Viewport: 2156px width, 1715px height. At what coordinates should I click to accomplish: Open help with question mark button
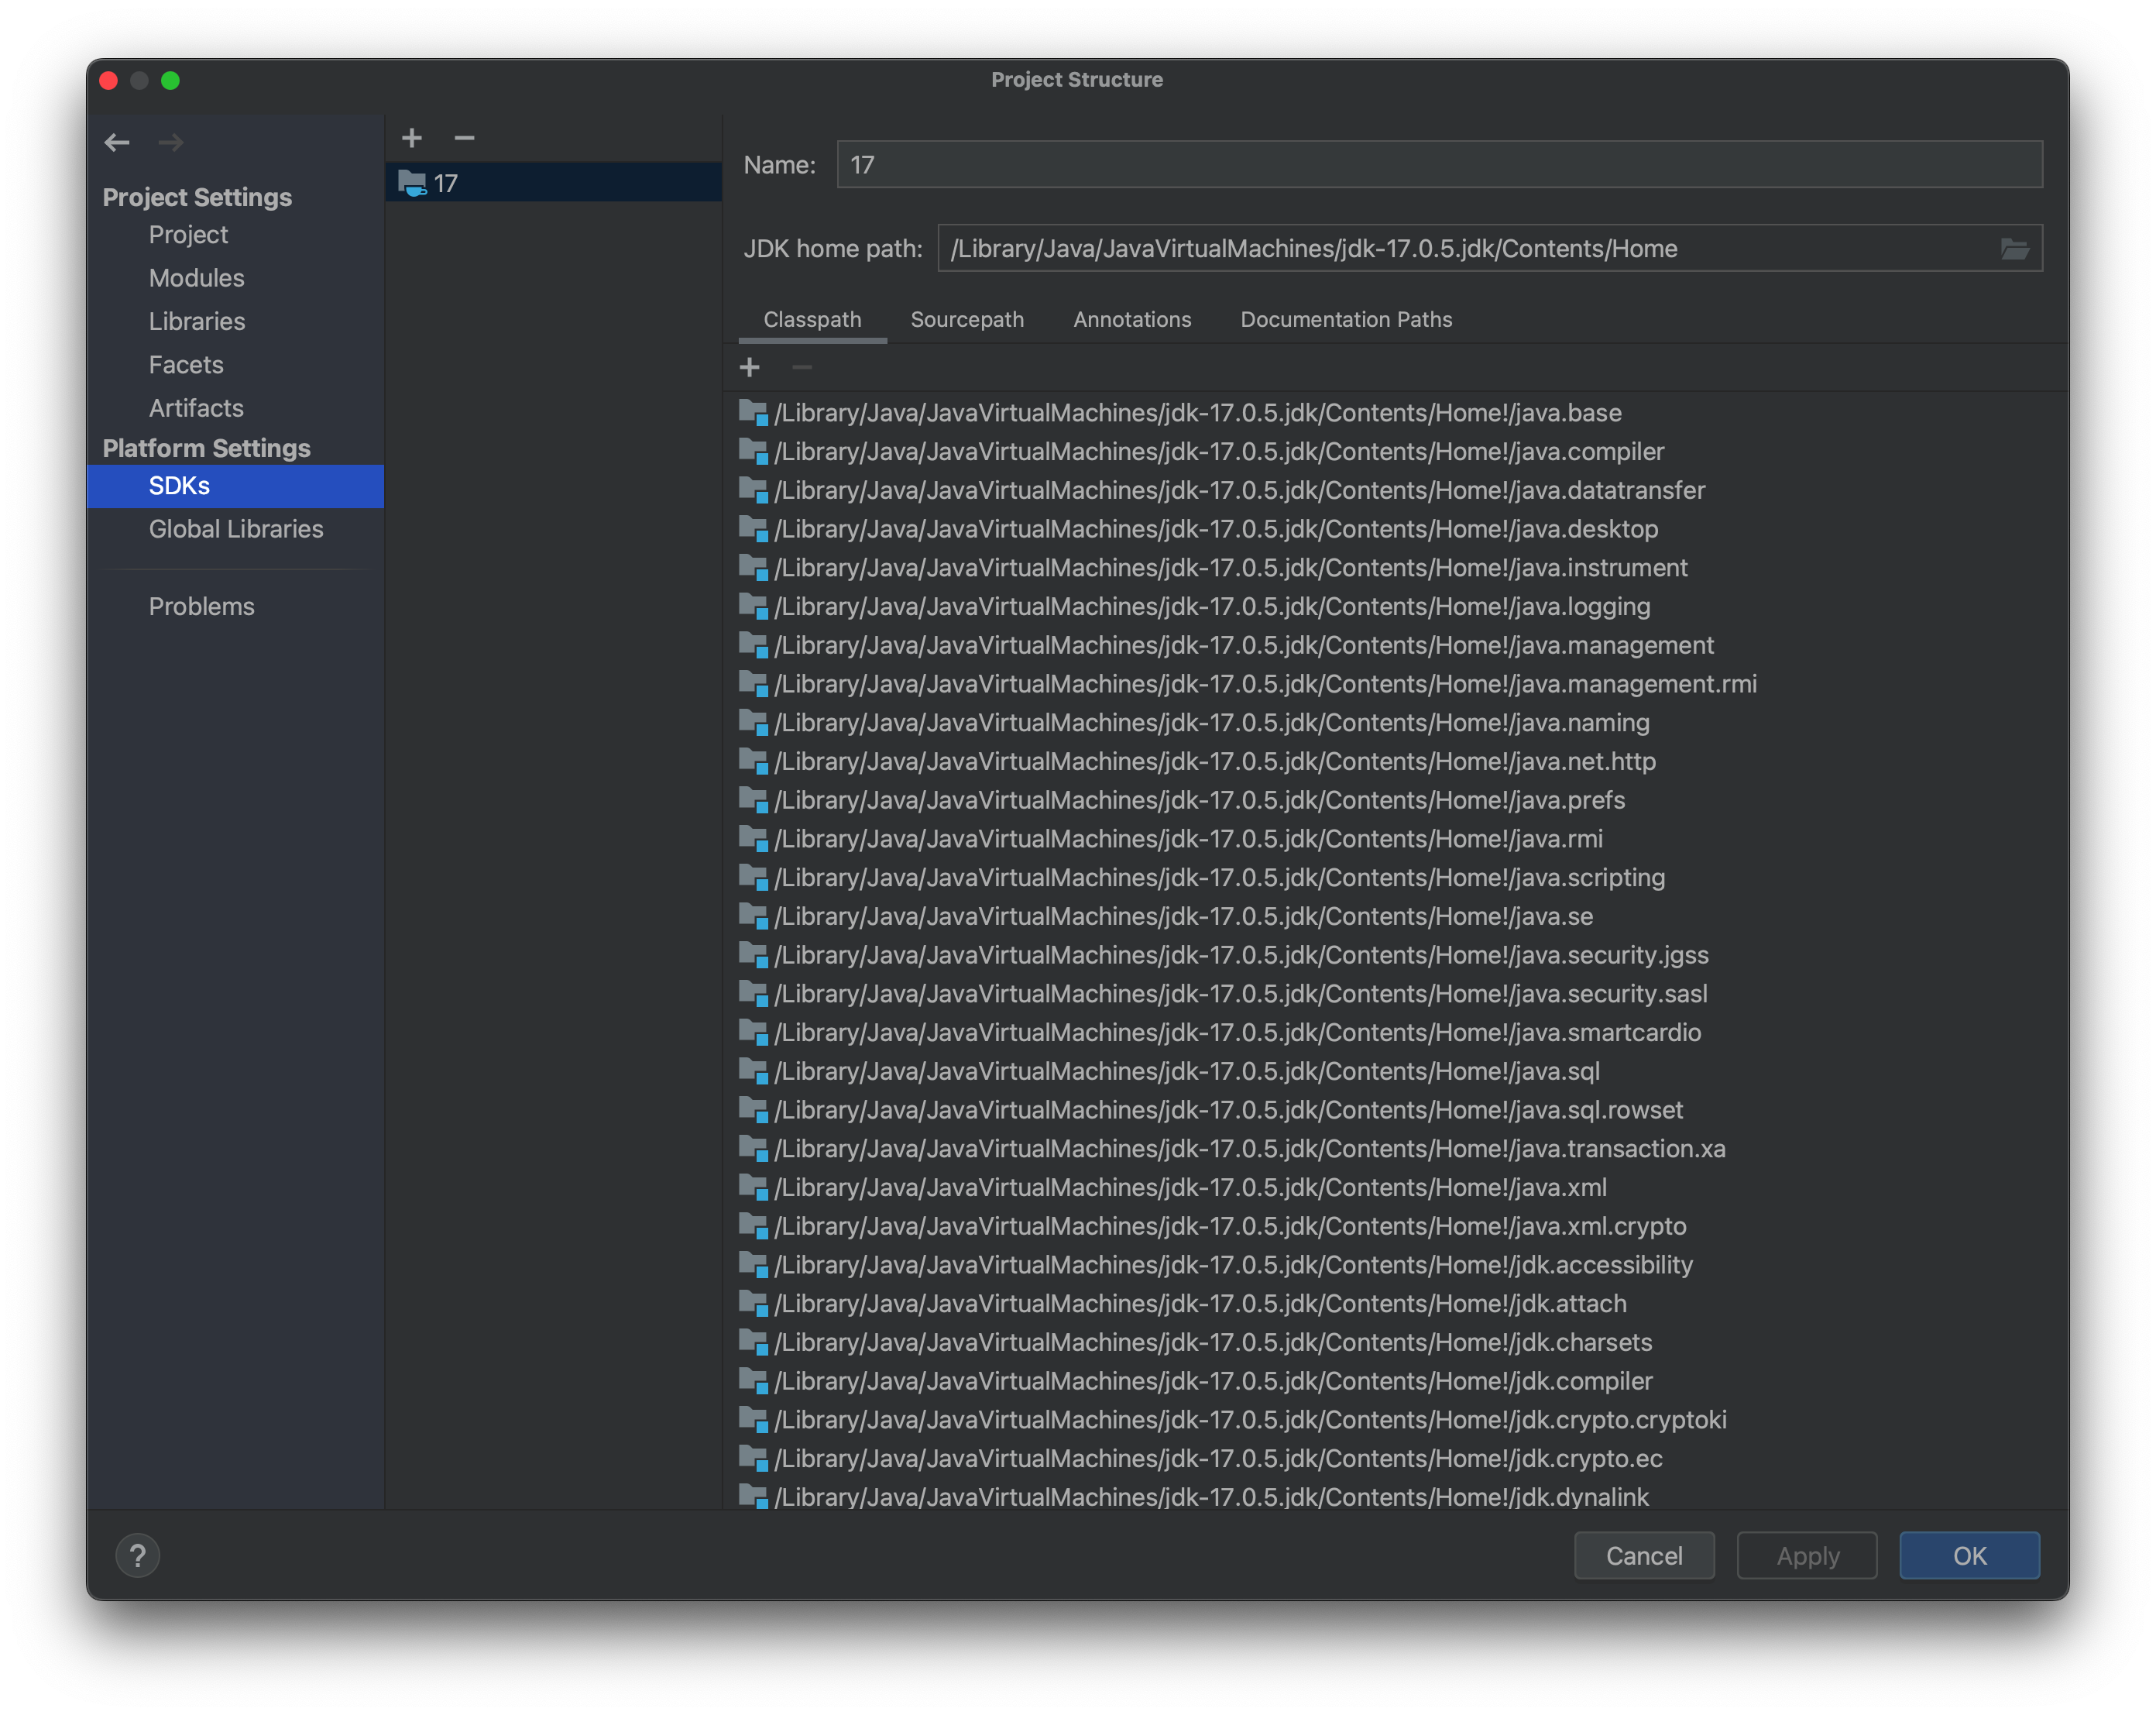pos(138,1555)
